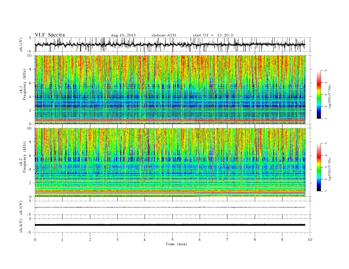Click time axis tick label "7"
The height and width of the screenshot is (269, 349).
pyautogui.click(x=227, y=240)
